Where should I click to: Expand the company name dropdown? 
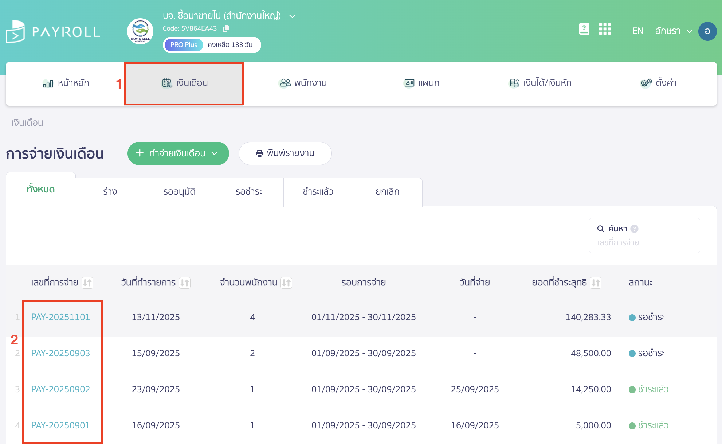tap(292, 16)
